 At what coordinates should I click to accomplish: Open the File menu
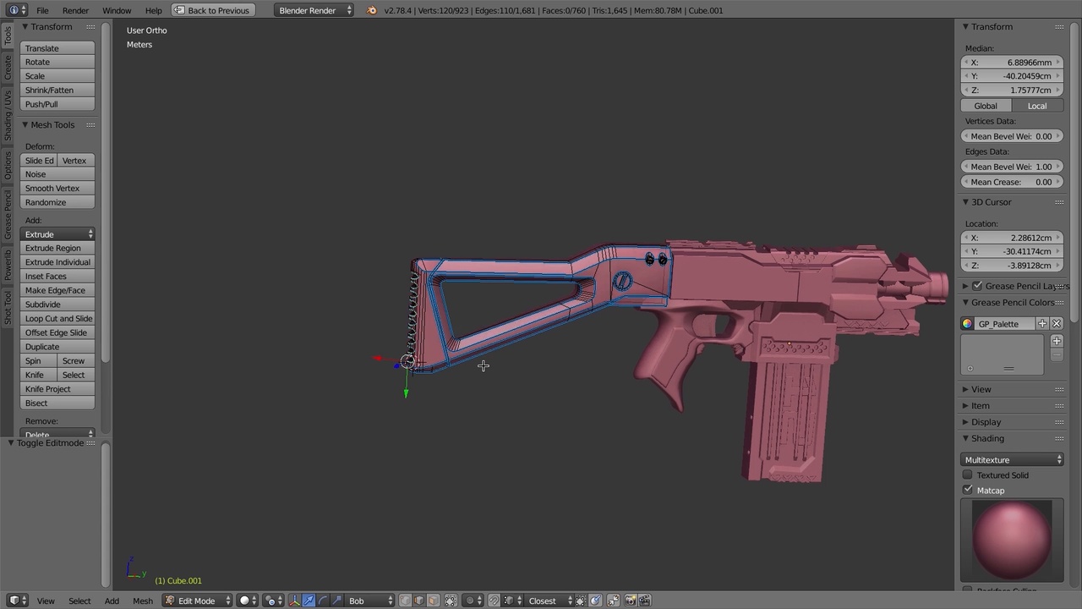(x=42, y=10)
